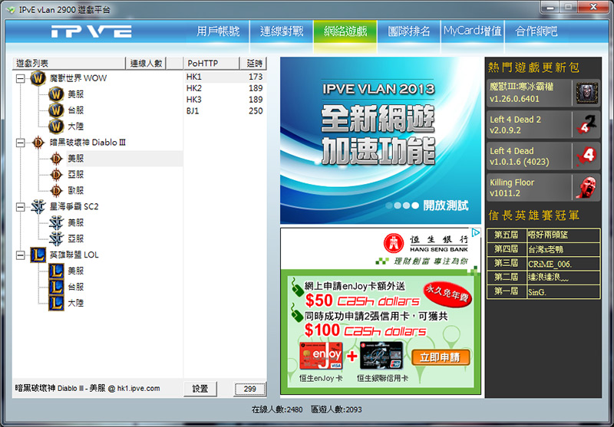Click the World of Warcraft WOW game icon
The width and height of the screenshot is (614, 427).
38,78
